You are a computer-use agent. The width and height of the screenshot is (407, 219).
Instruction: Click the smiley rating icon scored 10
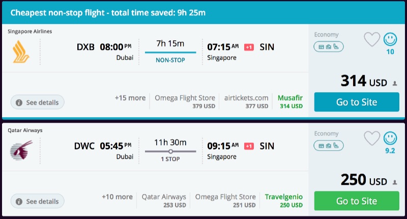pyautogui.click(x=390, y=39)
